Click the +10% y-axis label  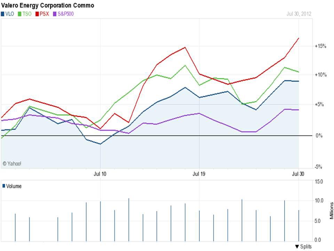tap(320, 75)
